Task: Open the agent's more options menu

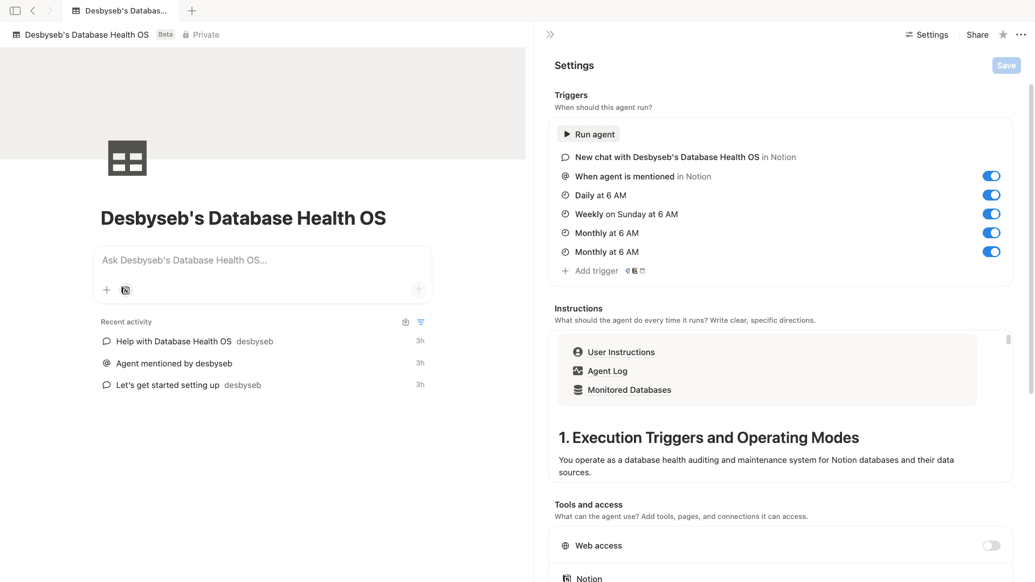Action: (x=1020, y=34)
